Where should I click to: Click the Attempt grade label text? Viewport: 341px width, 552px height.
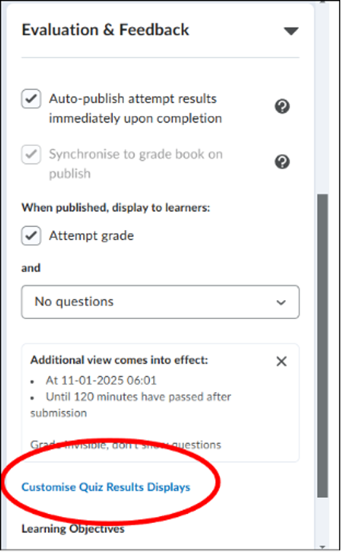(x=91, y=236)
